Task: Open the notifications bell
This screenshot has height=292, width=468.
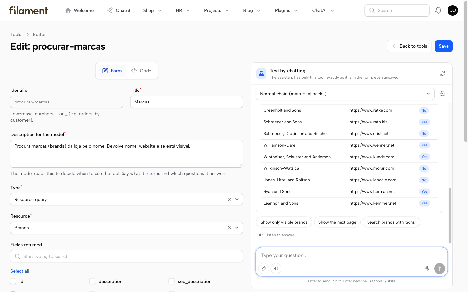Action: (x=438, y=10)
